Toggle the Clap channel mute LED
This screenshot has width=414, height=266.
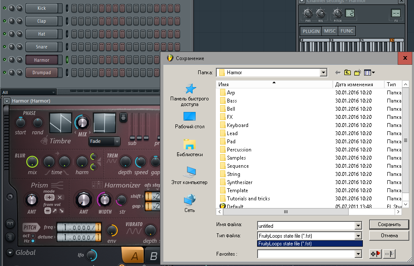[4, 21]
